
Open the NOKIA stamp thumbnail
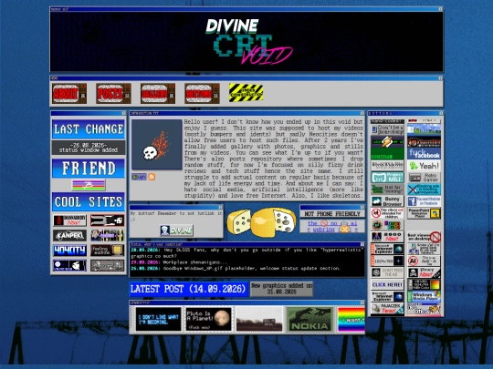pyautogui.click(x=310, y=319)
